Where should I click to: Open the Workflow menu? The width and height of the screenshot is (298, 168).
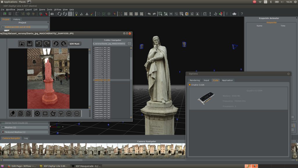(10, 10)
